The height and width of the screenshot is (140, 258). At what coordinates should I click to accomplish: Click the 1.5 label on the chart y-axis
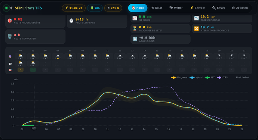tap(12, 84)
